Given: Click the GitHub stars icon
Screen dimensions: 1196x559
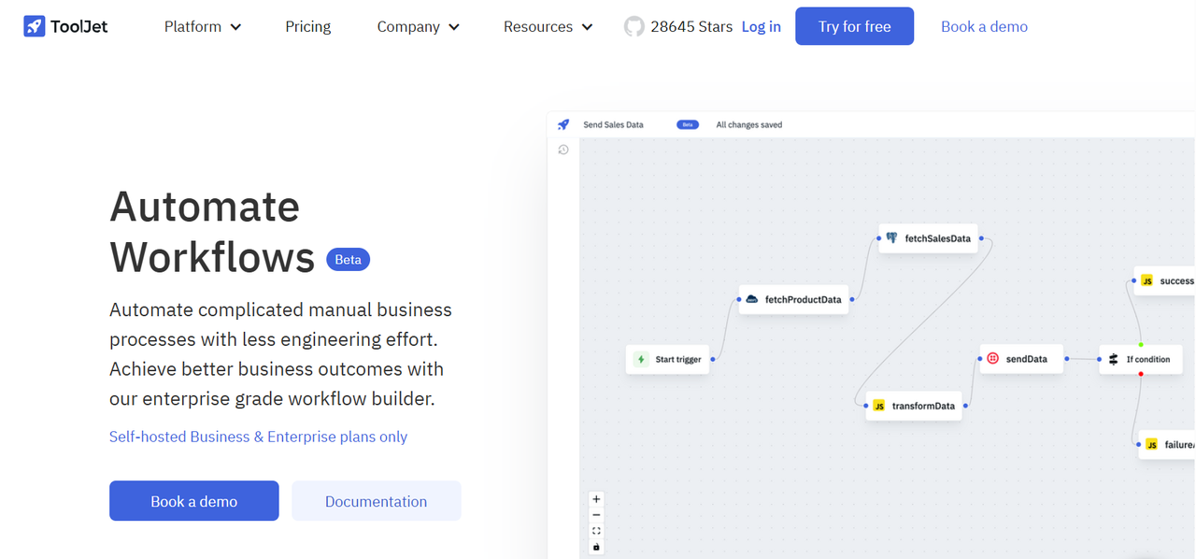Looking at the screenshot, I should click(634, 26).
